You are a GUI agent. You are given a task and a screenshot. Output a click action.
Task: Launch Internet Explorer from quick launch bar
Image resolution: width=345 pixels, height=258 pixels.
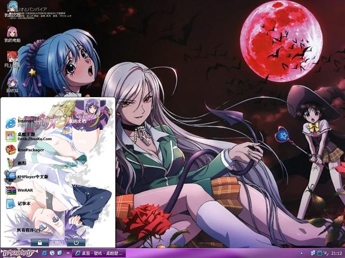pos(45,253)
